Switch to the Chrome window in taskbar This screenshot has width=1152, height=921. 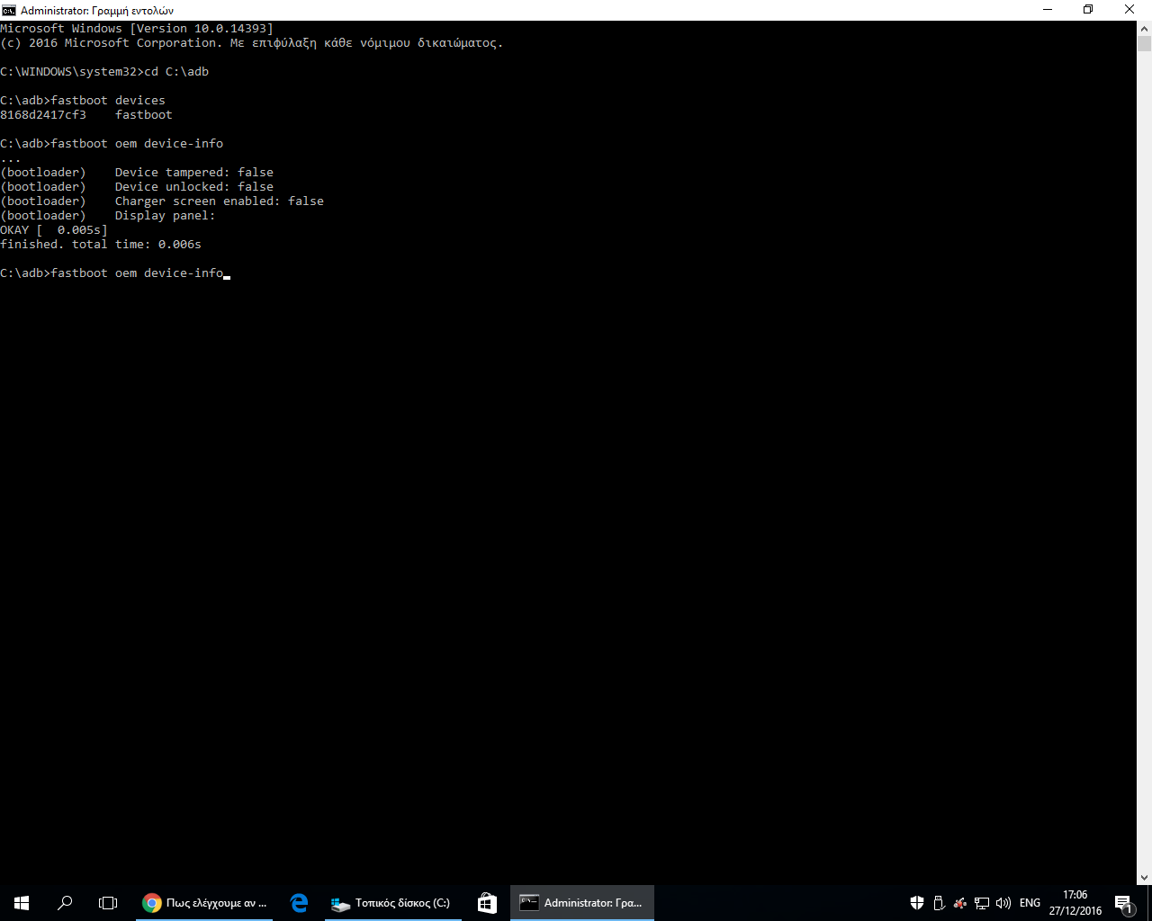click(205, 902)
